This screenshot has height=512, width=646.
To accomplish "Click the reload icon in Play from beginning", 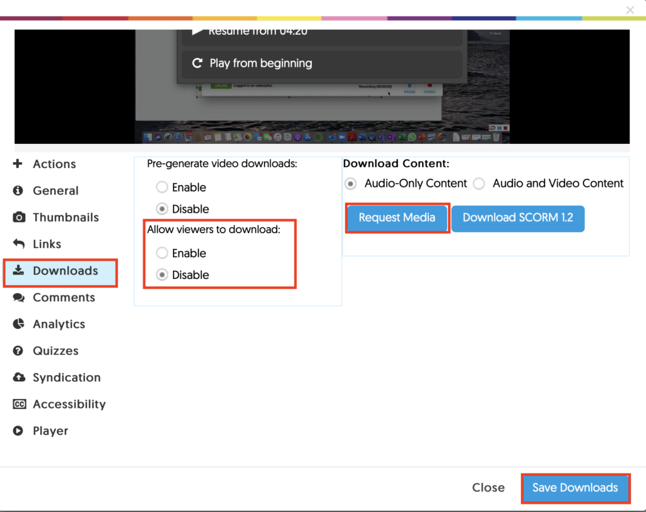I will 197,63.
